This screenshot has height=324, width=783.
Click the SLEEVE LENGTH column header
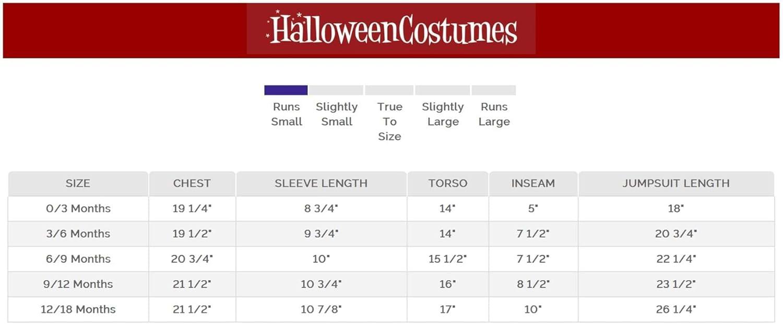tap(321, 184)
